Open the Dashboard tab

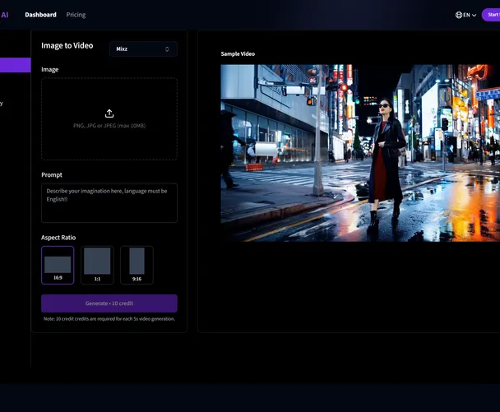tap(40, 15)
